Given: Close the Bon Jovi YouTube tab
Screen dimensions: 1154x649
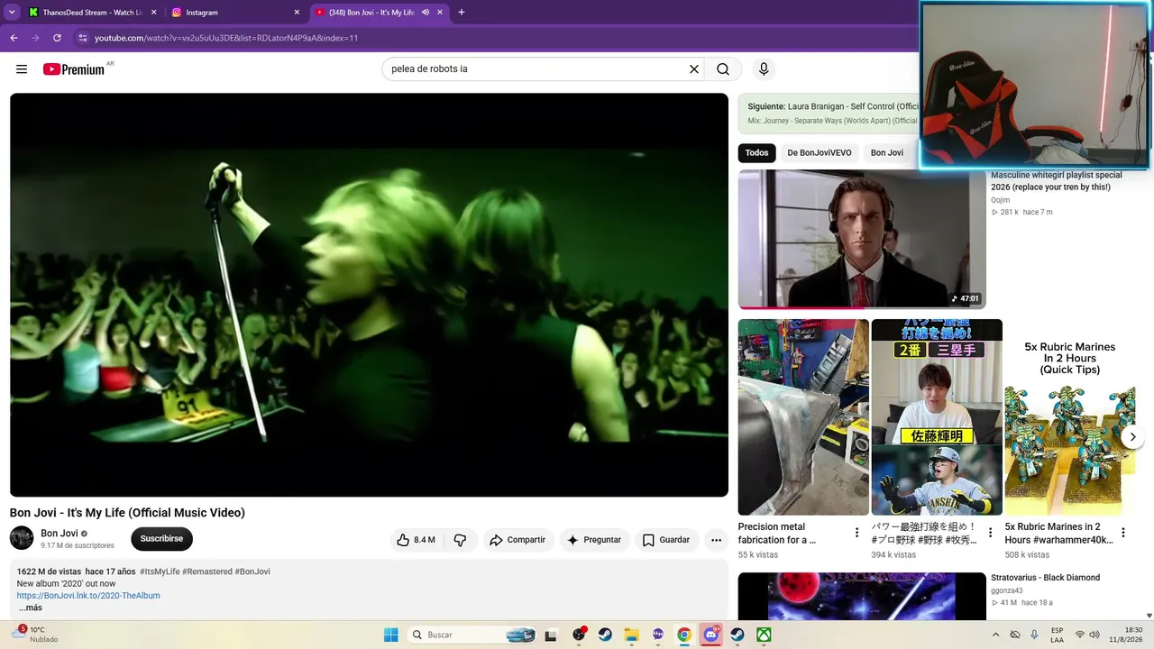Looking at the screenshot, I should (440, 13).
